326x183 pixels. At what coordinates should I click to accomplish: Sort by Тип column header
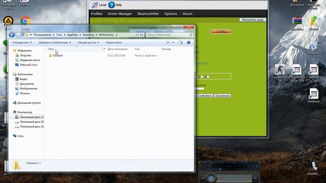pyautogui.click(x=137, y=49)
